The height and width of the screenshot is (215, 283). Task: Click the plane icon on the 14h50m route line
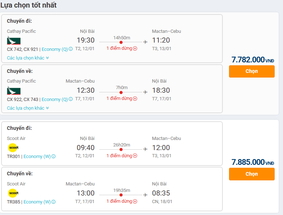(x=146, y=42)
